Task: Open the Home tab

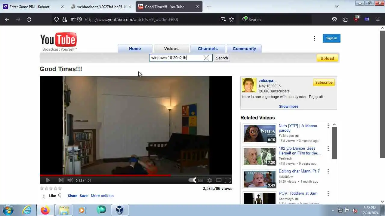Action: (135, 49)
